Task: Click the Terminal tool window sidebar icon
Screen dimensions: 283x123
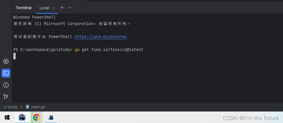Action: click(x=6, y=73)
